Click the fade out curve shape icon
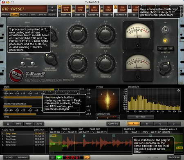 click(93, 132)
